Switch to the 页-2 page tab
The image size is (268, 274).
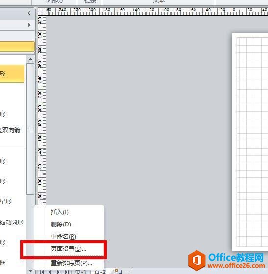pos(100,272)
